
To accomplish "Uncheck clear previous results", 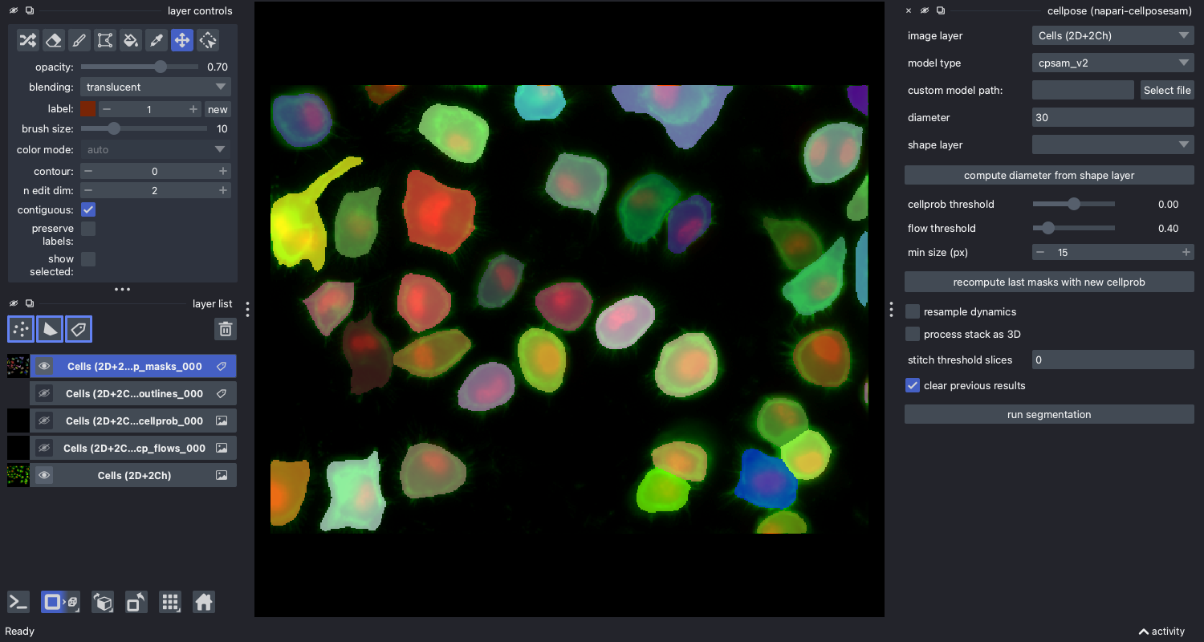I will tap(913, 385).
